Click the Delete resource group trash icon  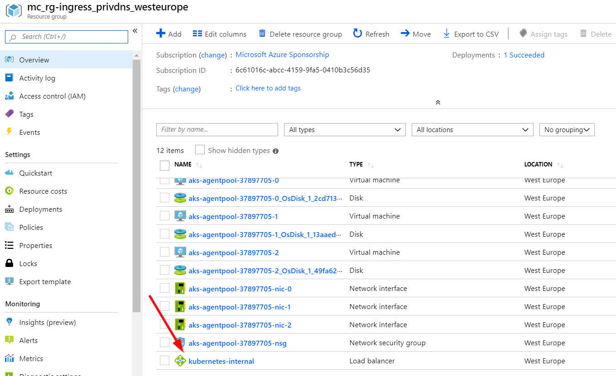click(x=262, y=33)
